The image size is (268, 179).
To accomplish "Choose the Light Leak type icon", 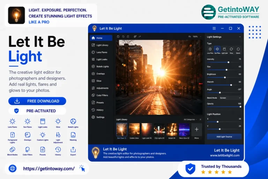I will pos(224,49).
